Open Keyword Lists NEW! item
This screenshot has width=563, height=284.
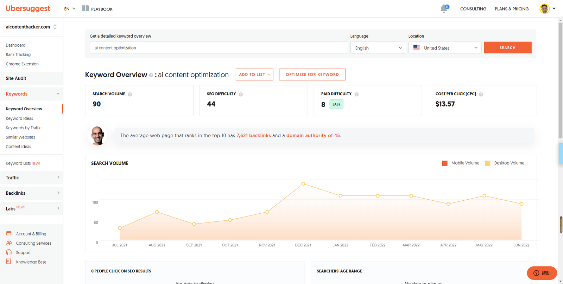(23, 163)
